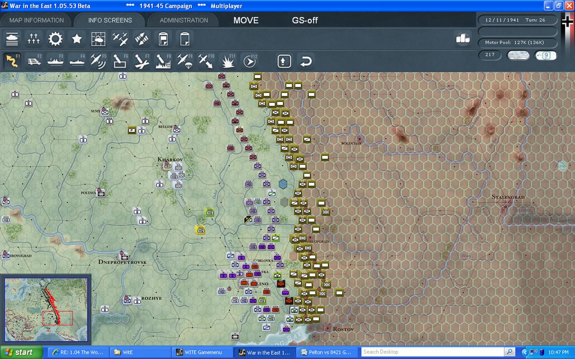
Task: Select the F7 bomb airfield mode
Action: click(x=141, y=61)
